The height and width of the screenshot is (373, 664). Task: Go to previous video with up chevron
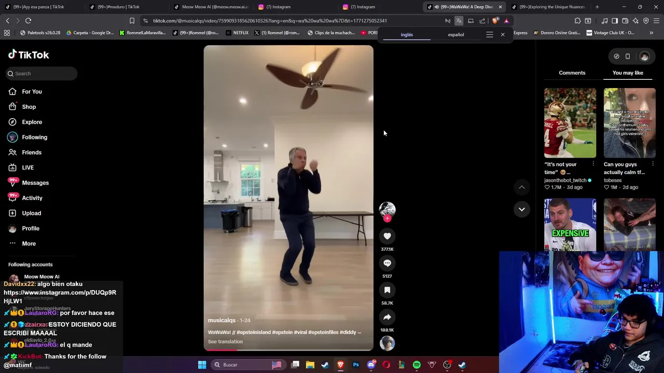pyautogui.click(x=522, y=187)
